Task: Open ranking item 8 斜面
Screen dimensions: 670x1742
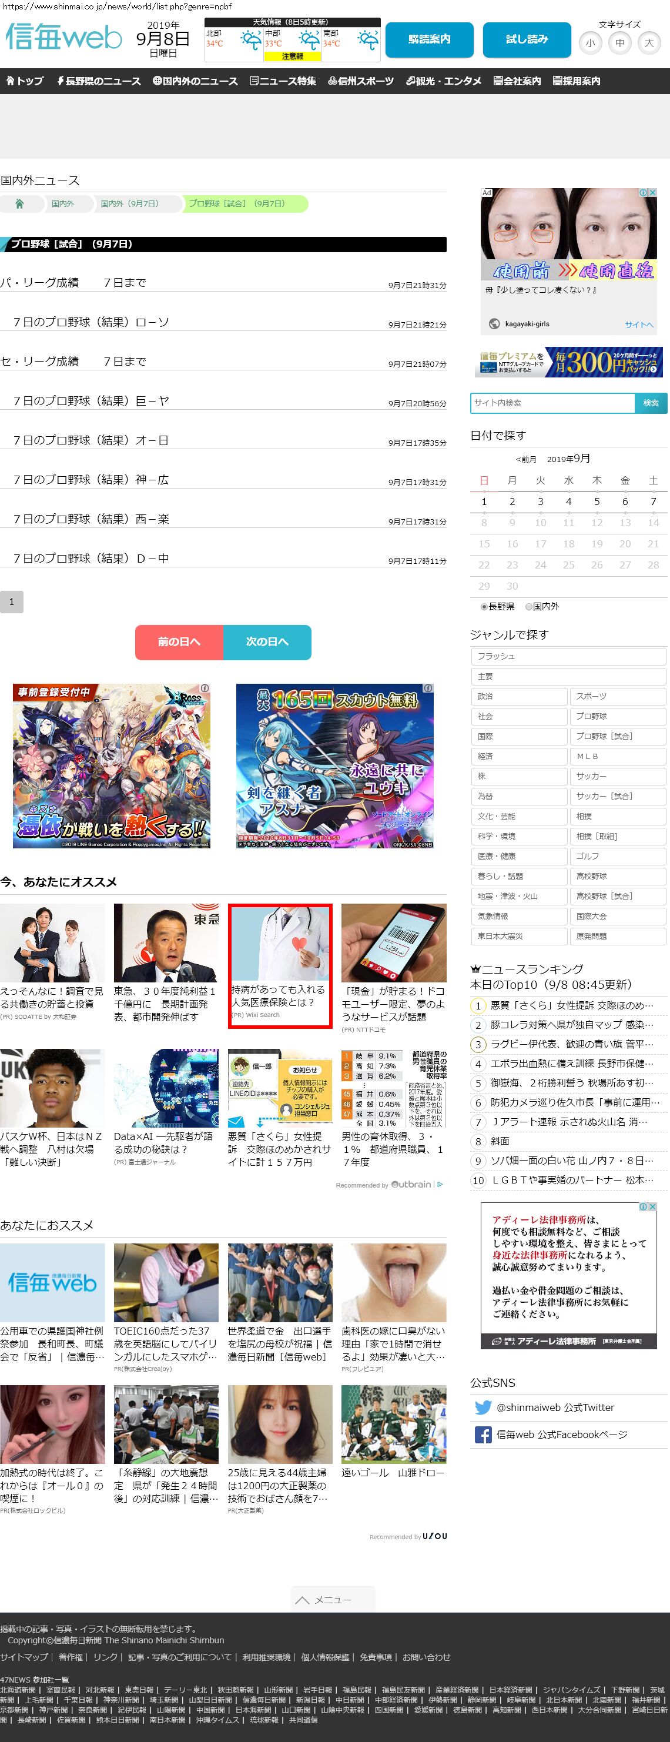Action: [x=500, y=1141]
